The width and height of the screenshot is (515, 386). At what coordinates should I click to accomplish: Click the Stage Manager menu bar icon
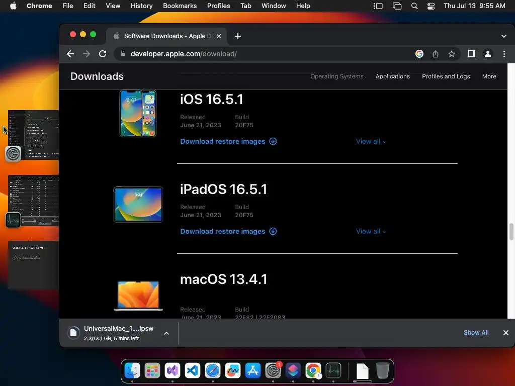(378, 6)
